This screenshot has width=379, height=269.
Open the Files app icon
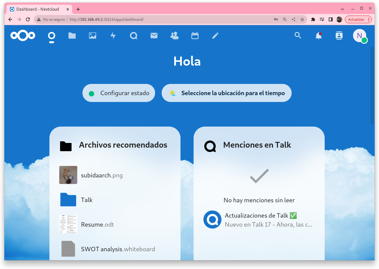click(72, 36)
